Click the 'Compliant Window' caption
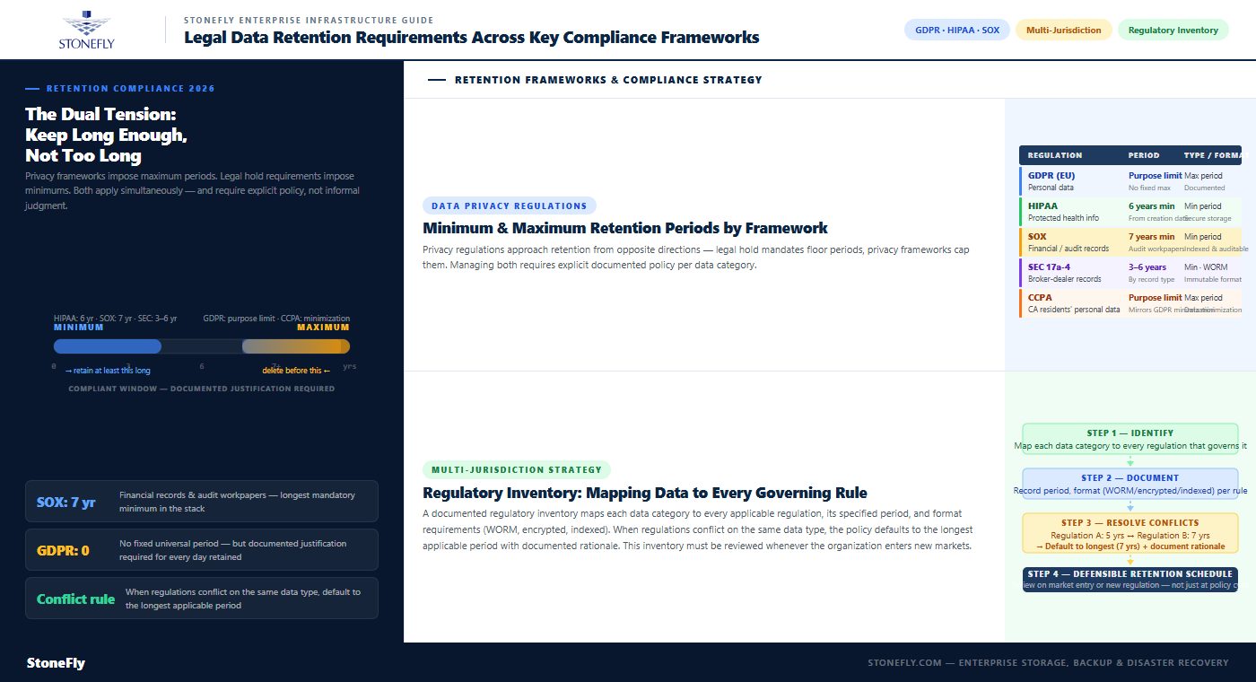This screenshot has height=682, width=1256. pos(202,389)
